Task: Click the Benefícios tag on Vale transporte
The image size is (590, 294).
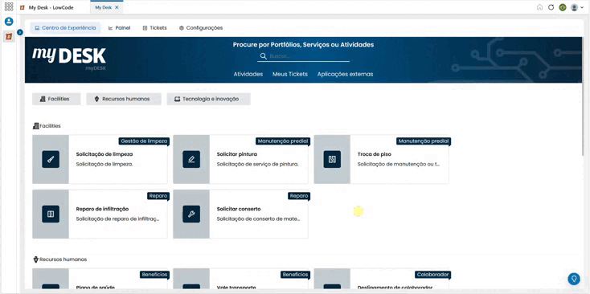Action: pos(295,275)
